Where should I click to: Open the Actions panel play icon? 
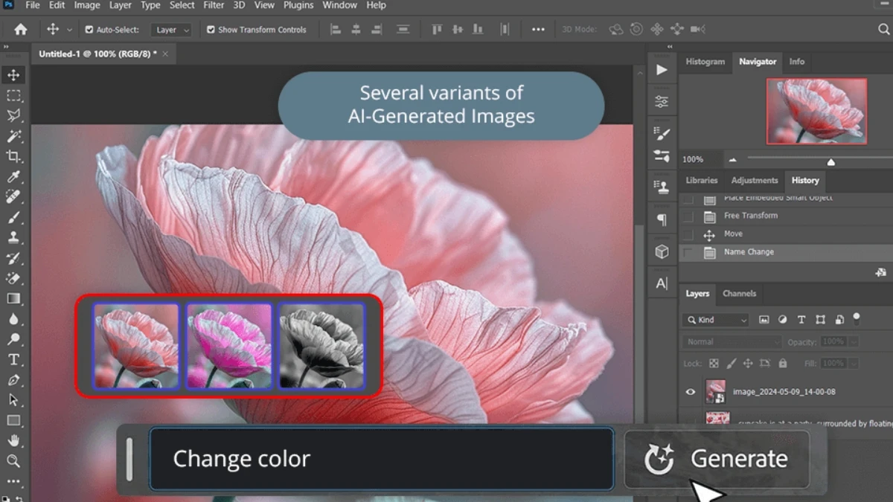pos(662,70)
